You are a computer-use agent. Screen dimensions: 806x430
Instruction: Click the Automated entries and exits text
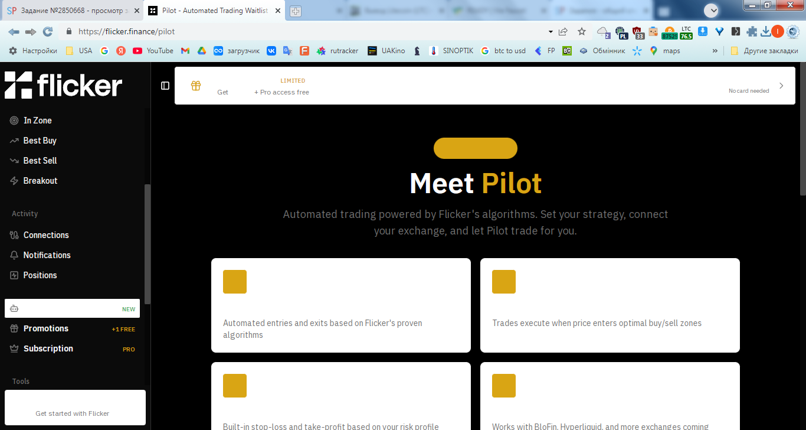point(323,329)
